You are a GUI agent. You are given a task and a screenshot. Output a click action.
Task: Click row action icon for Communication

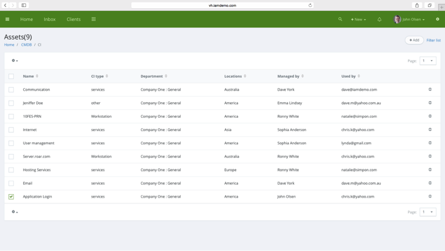pos(430,90)
